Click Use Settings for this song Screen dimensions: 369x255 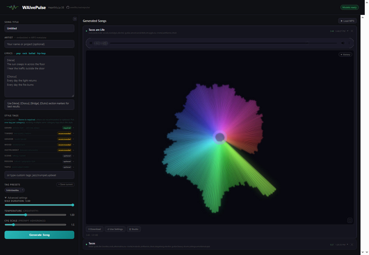coord(115,229)
